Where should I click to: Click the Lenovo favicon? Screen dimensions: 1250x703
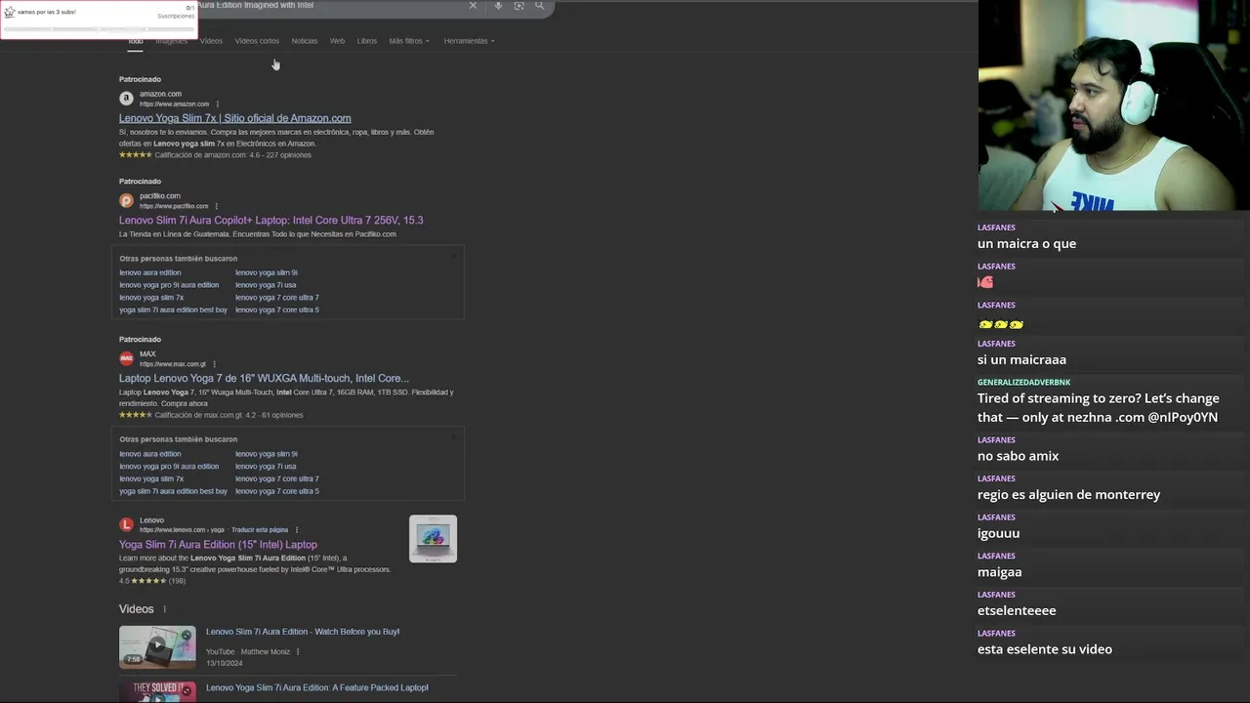coord(126,524)
